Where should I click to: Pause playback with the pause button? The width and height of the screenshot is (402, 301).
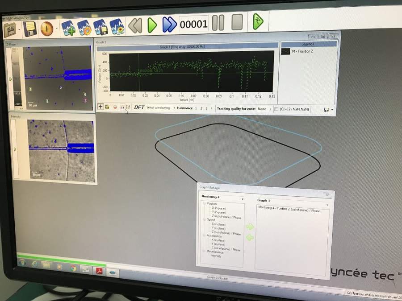(x=218, y=23)
